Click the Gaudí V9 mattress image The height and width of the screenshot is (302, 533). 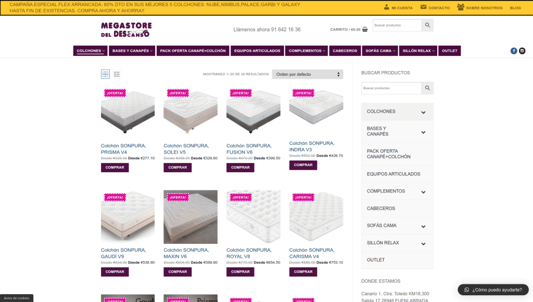(x=128, y=217)
